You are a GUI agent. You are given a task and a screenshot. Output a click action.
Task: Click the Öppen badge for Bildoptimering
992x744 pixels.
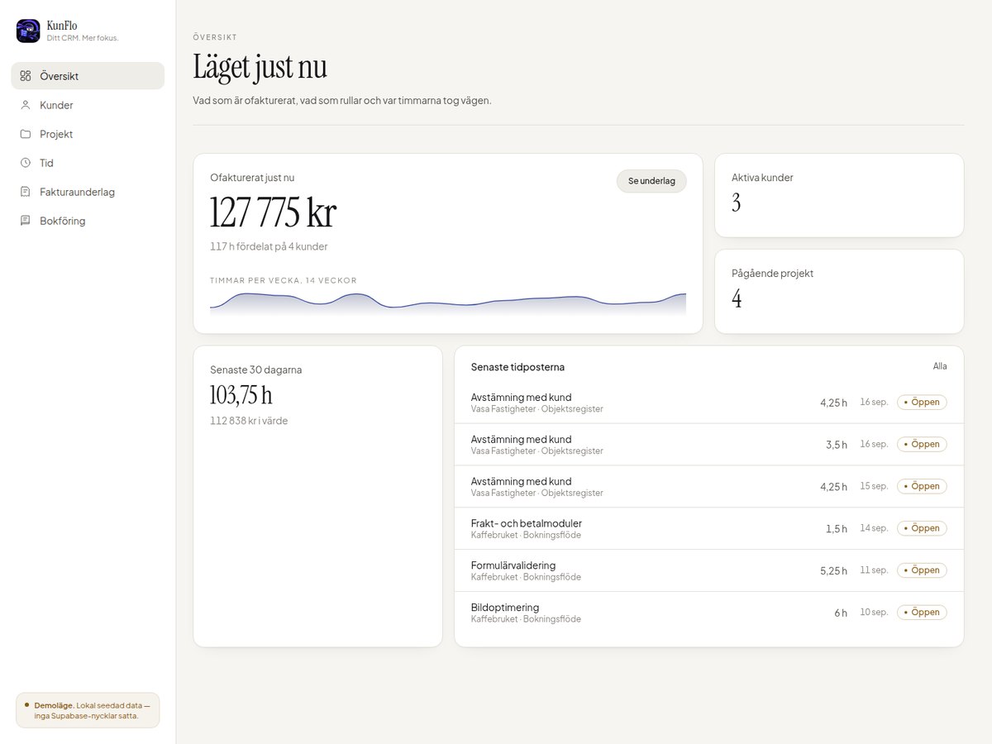(x=922, y=613)
